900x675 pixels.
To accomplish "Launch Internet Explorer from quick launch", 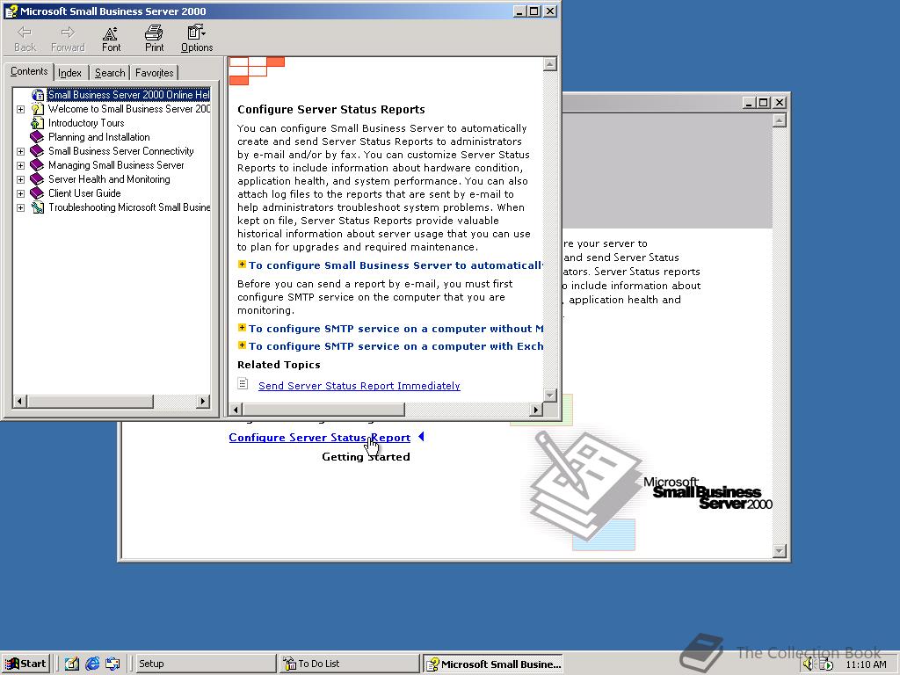I will click(x=92, y=664).
